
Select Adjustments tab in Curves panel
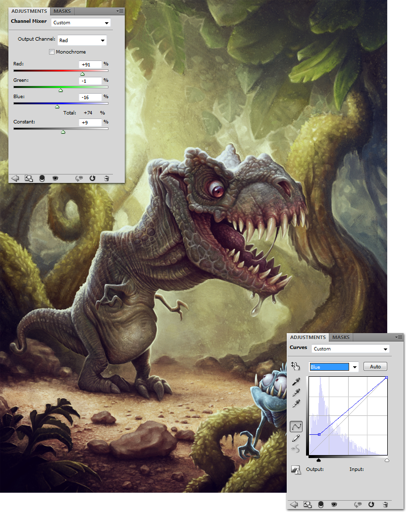tap(308, 337)
